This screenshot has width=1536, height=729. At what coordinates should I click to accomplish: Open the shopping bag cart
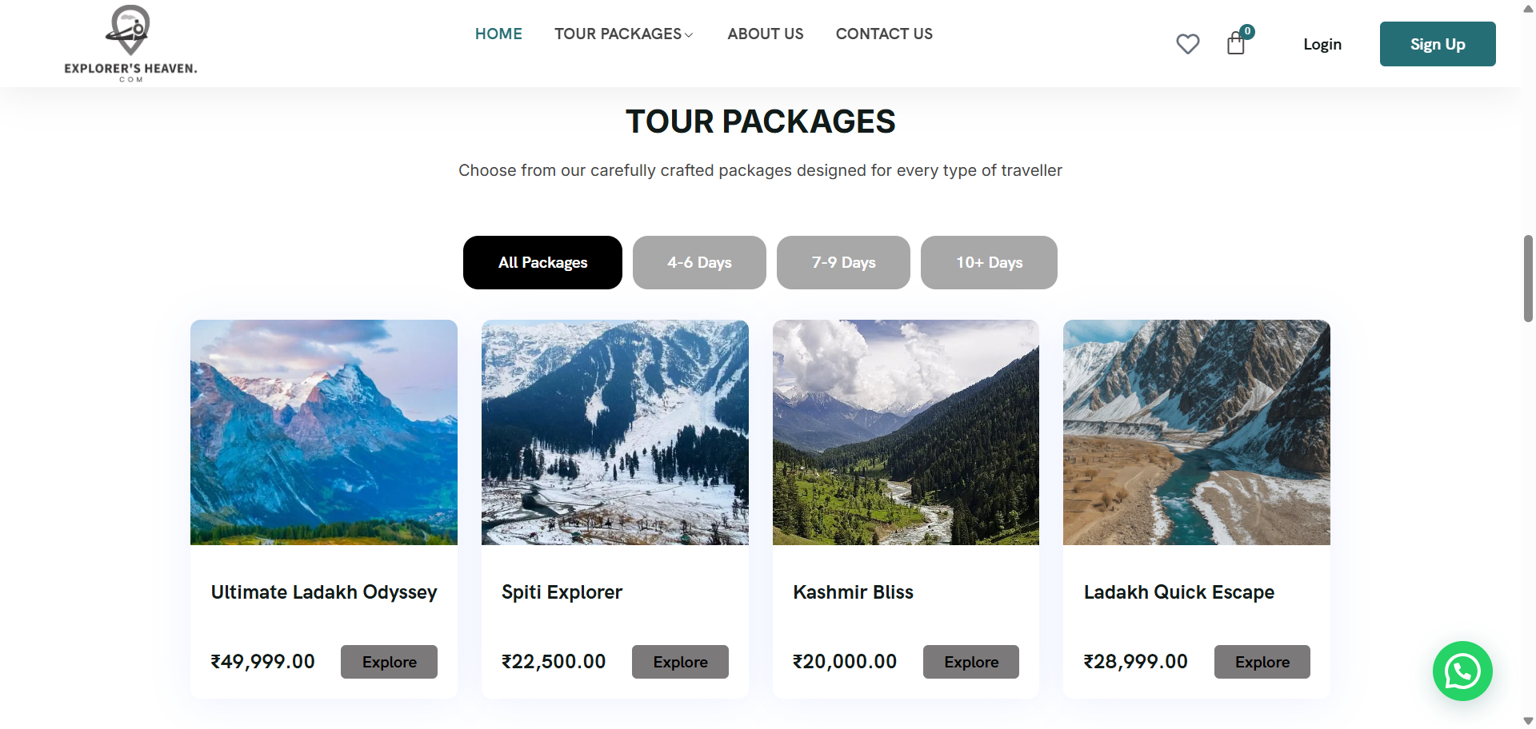tap(1236, 43)
